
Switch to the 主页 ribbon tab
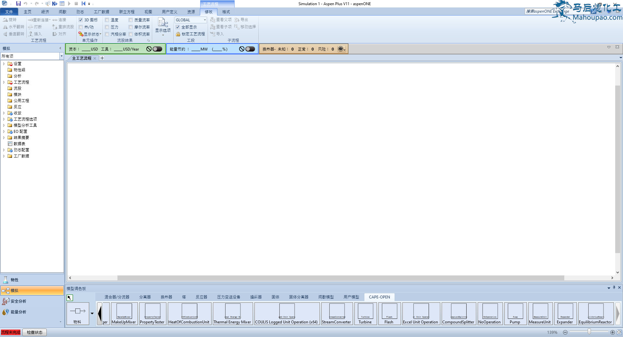point(28,12)
